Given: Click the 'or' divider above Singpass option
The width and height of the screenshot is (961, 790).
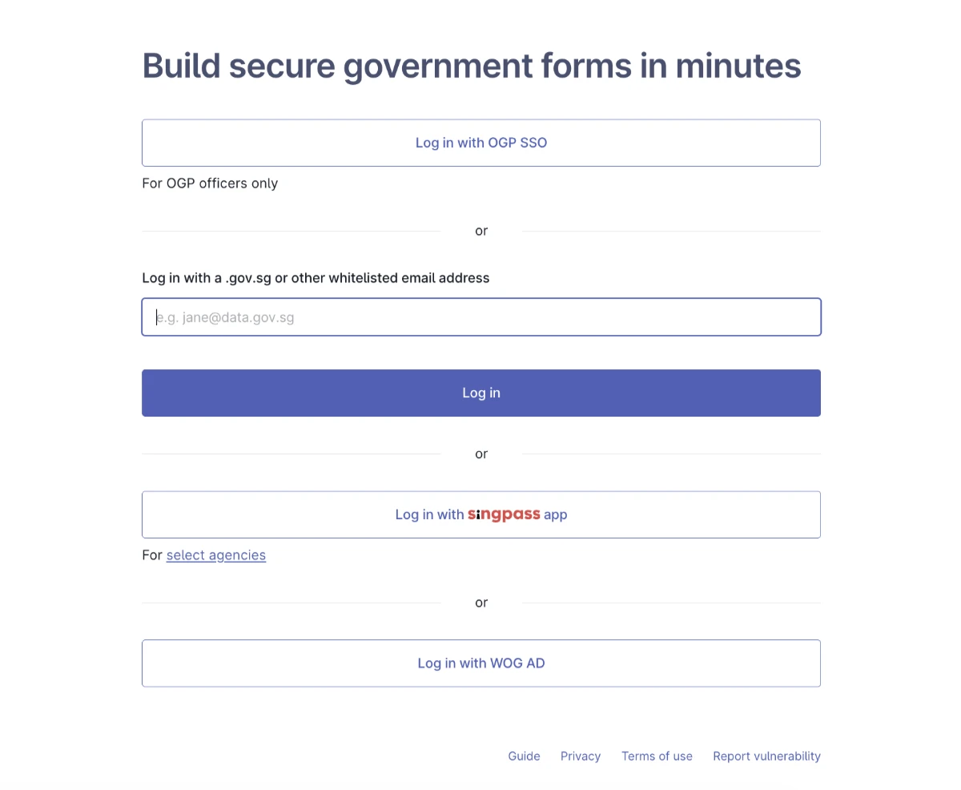Looking at the screenshot, I should (481, 453).
